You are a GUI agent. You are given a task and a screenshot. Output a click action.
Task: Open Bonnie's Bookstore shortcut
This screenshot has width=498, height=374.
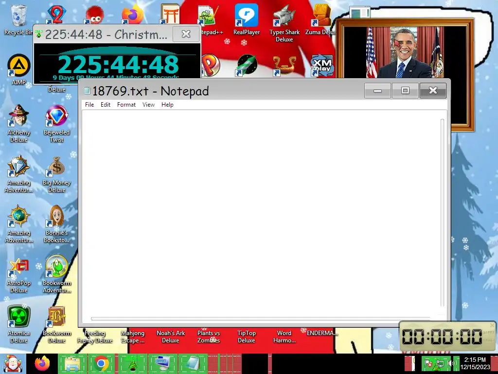click(x=56, y=224)
